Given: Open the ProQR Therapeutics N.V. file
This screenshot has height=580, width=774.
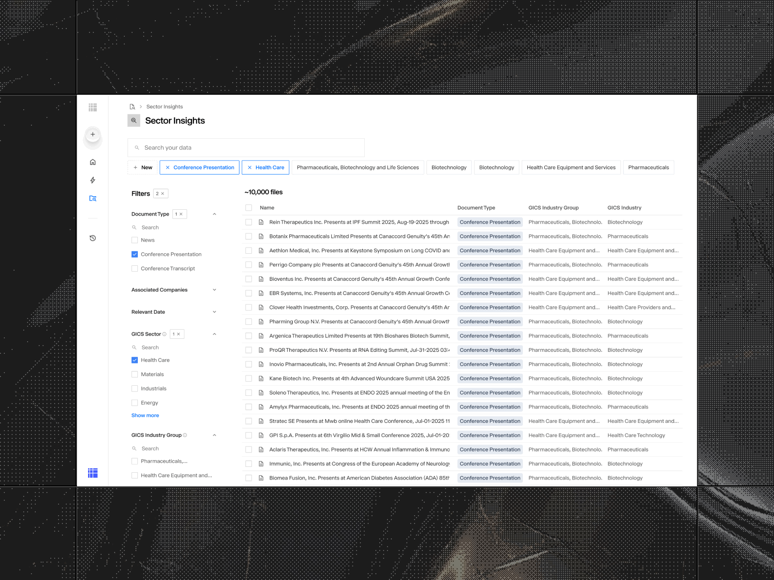Looking at the screenshot, I should tap(359, 350).
